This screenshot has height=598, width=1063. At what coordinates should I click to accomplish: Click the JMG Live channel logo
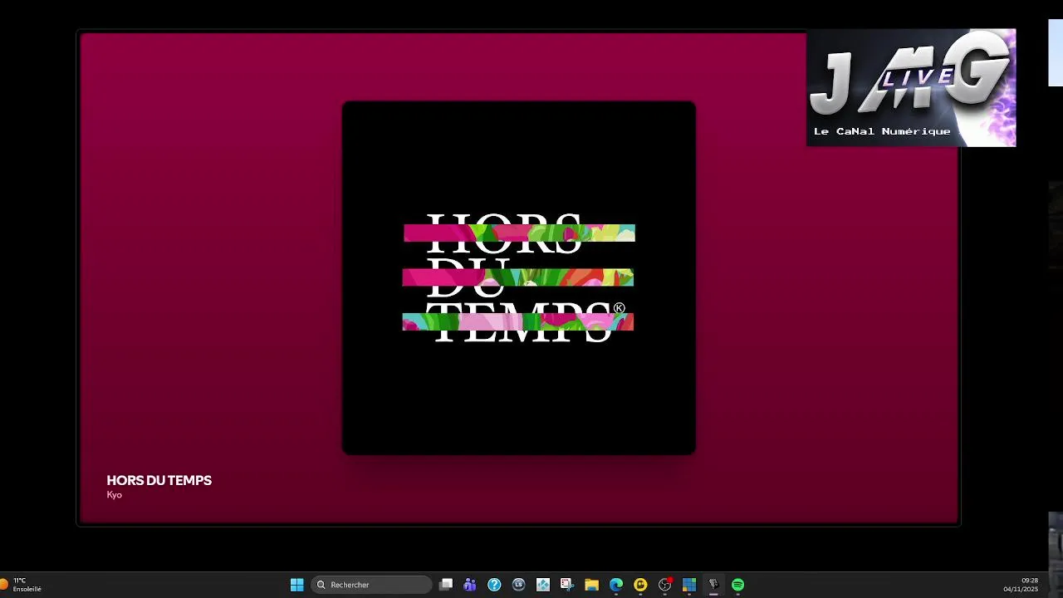click(911, 88)
